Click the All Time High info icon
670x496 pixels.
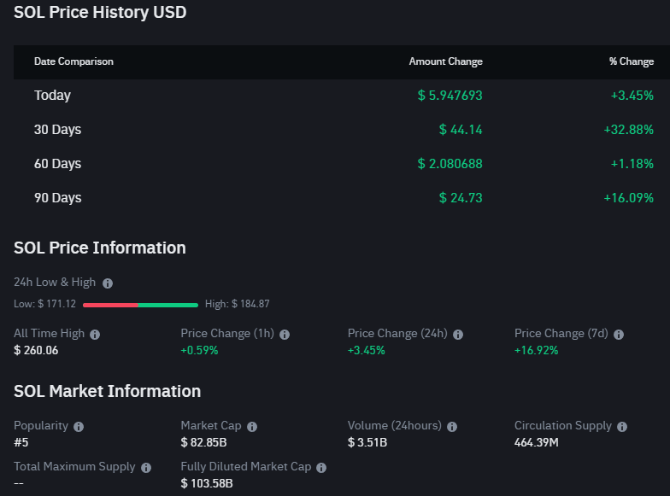[95, 335]
